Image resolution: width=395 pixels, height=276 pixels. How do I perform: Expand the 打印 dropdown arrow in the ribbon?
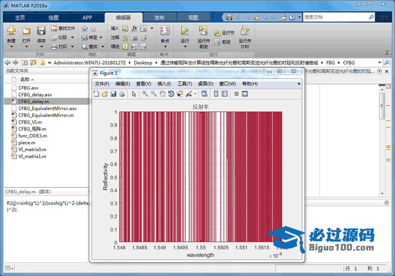point(72,46)
